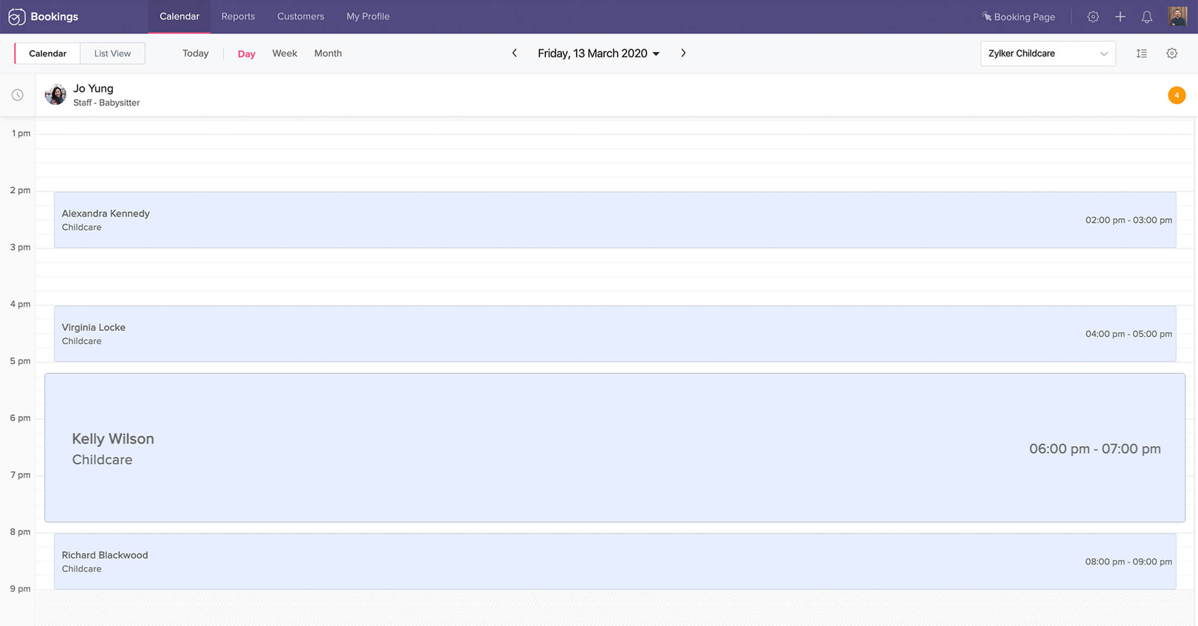The height and width of the screenshot is (626, 1198).
Task: Open the Reports tab
Action: (238, 16)
